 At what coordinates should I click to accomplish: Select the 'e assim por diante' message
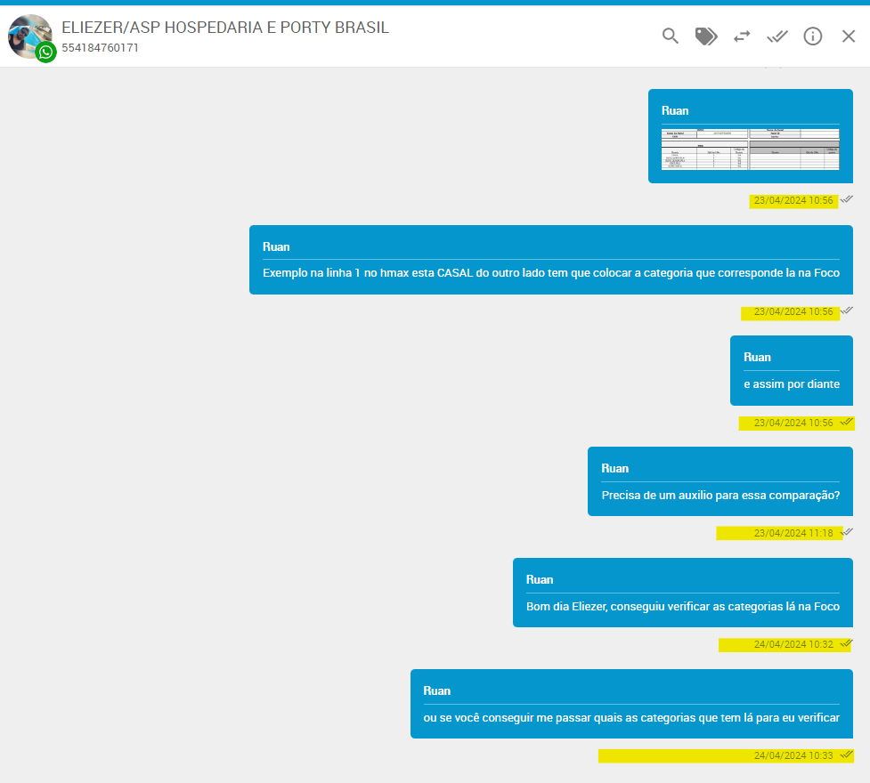click(x=791, y=384)
